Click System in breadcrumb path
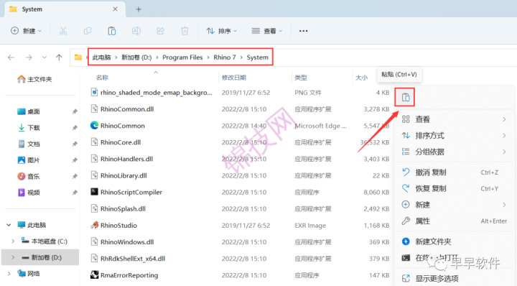The width and height of the screenshot is (517, 286). tap(258, 57)
